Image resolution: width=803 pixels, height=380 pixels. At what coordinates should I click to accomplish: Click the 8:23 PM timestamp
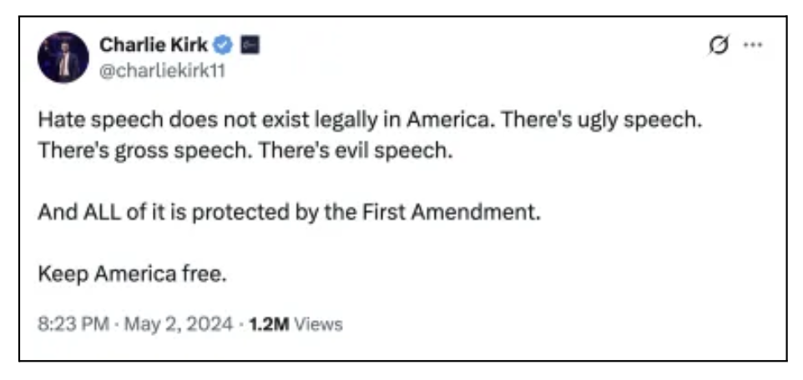[x=72, y=324]
